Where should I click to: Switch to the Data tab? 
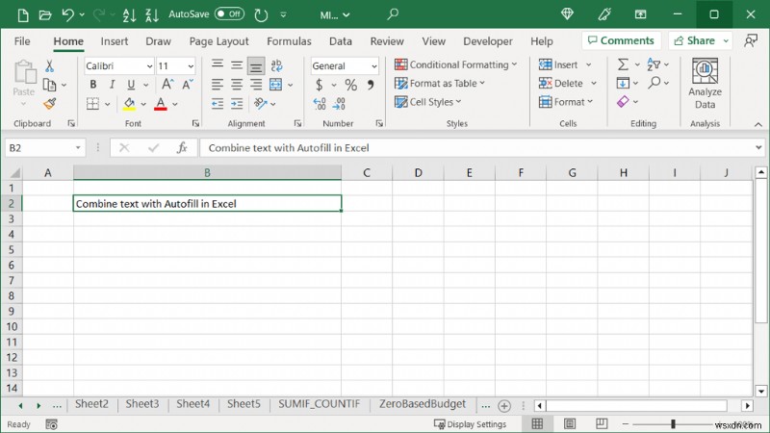click(341, 41)
